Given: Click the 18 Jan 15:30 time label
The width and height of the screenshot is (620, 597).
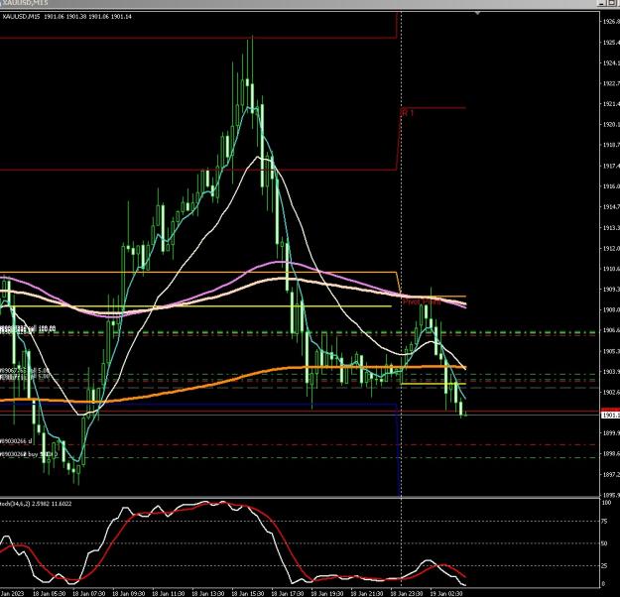Looking at the screenshot, I should [x=248, y=593].
